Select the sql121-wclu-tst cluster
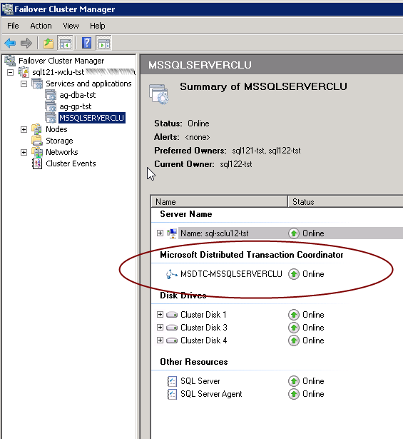403x439 pixels. (58, 72)
